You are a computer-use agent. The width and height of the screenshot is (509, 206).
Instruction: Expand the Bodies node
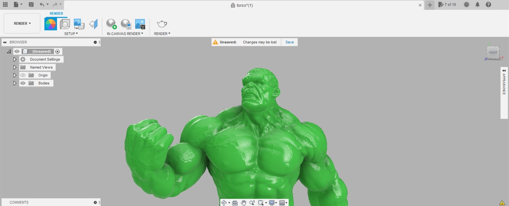15,83
